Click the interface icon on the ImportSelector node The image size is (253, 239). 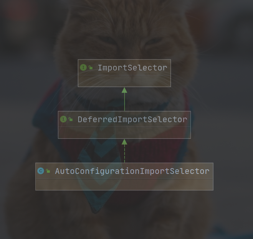[x=83, y=67]
